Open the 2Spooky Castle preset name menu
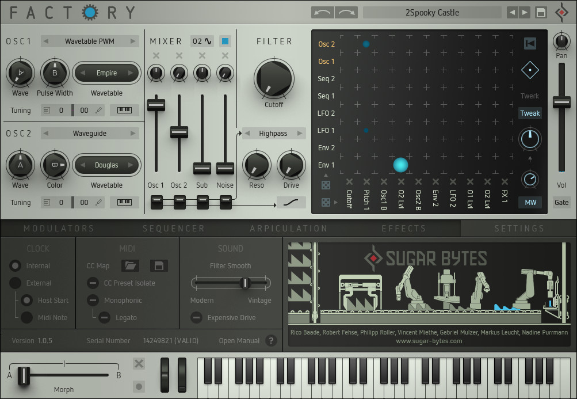This screenshot has width=577, height=399. pos(432,13)
